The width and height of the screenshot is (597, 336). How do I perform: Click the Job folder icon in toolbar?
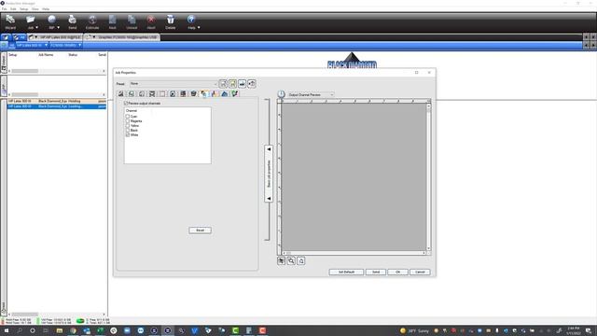(30, 20)
